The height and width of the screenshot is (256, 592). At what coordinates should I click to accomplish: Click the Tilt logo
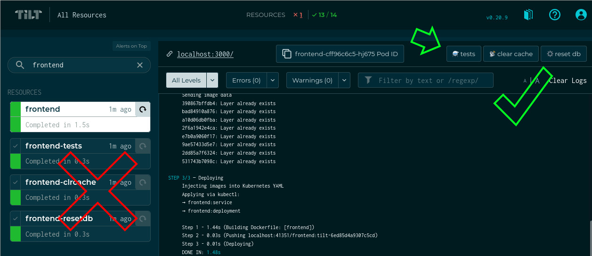coord(28,15)
